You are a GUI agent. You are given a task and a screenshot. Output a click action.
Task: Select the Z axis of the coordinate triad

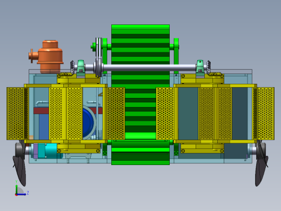22,194
